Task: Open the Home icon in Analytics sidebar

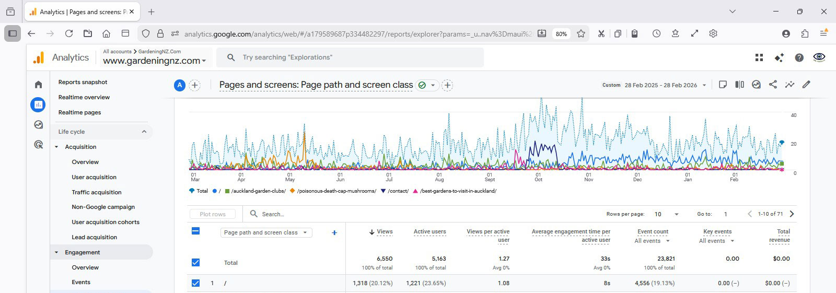Action: (38, 85)
